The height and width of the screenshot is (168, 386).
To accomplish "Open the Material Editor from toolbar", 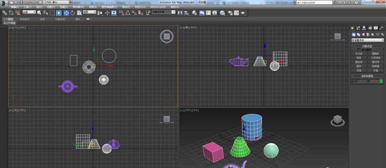I will [223, 13].
